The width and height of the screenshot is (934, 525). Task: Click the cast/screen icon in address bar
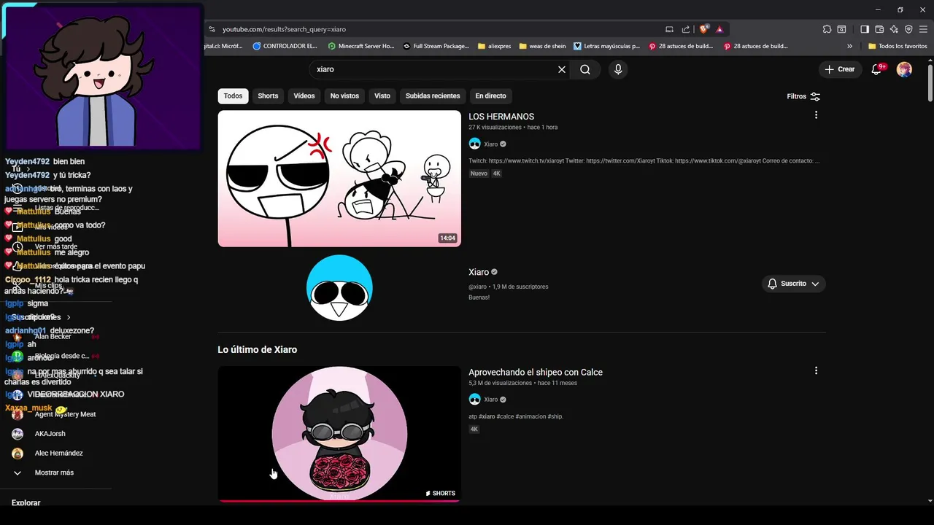[x=669, y=29]
